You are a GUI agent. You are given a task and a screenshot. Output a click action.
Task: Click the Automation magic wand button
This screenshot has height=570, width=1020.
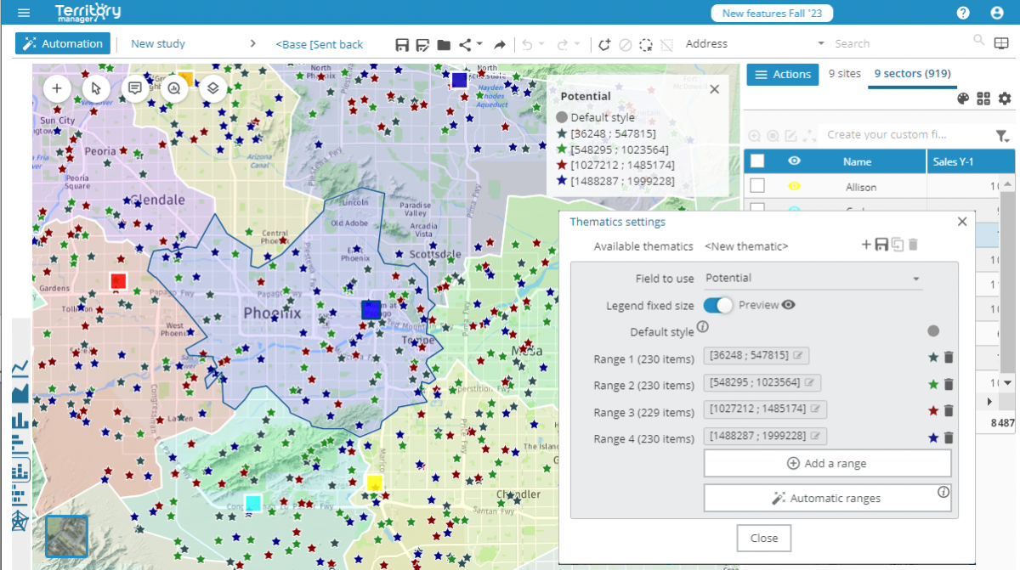click(x=63, y=44)
